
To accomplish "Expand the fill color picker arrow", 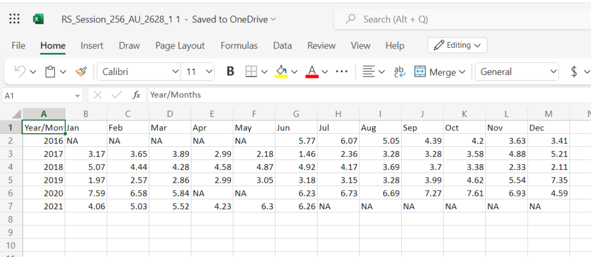I will tap(294, 71).
